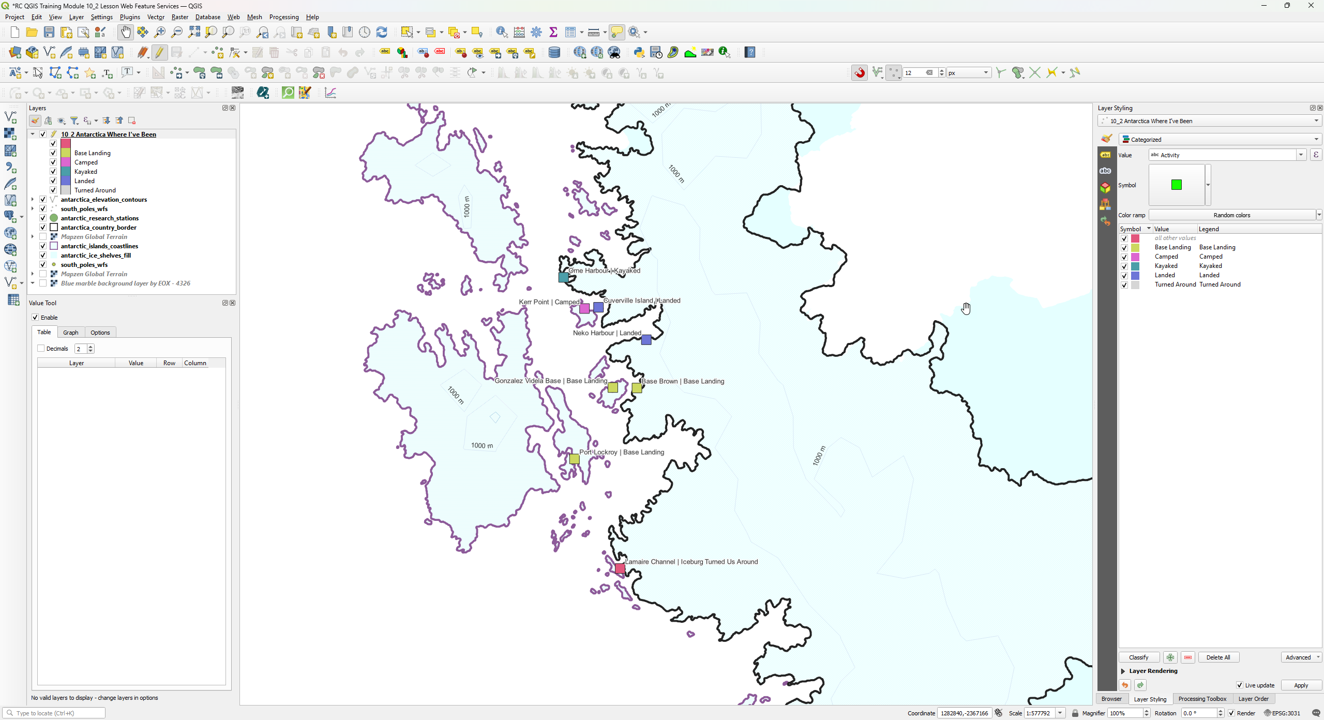1324x720 pixels.
Task: Click the Kayaked category color swatch
Action: click(x=1135, y=266)
